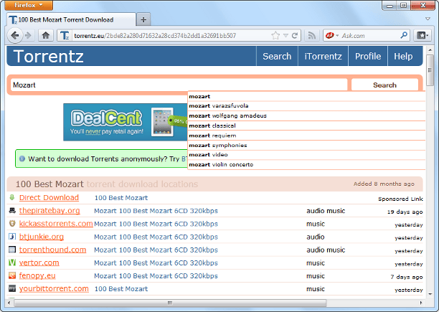Image resolution: width=439 pixels, height=312 pixels.
Task: Open the yourbittorrent.com link
Action: coord(54,288)
